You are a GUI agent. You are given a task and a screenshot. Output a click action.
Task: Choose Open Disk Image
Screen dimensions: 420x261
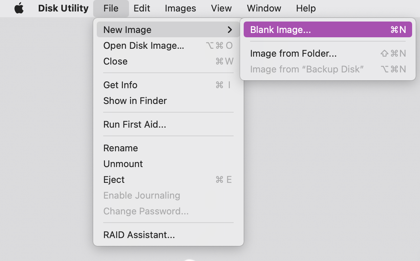pyautogui.click(x=168, y=46)
